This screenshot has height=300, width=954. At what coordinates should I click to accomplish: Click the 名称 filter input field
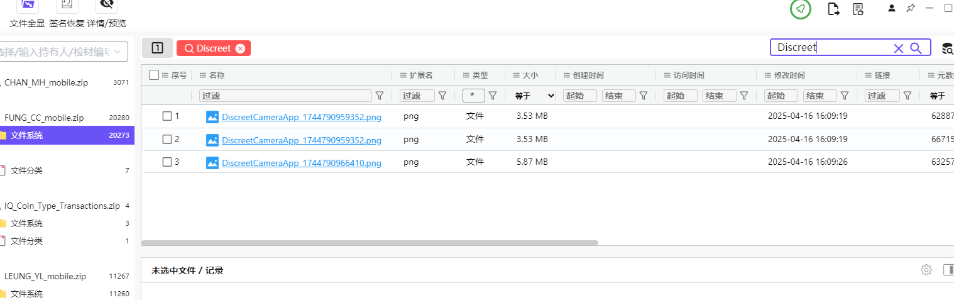[285, 96]
